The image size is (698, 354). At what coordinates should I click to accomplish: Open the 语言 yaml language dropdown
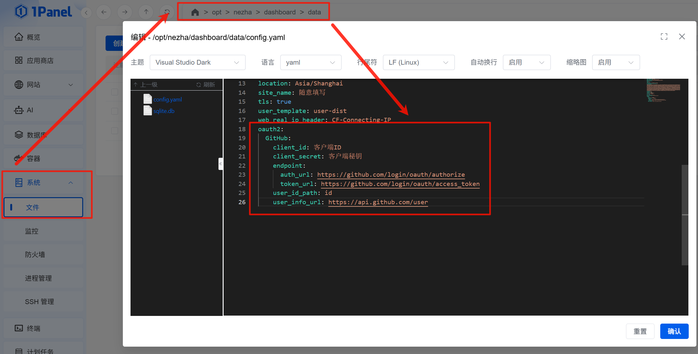click(311, 62)
